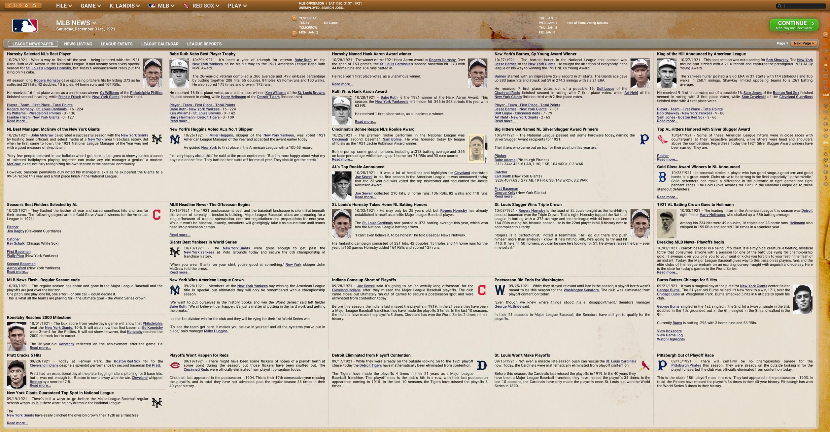Click Del Pratt photo thumbnail
830x432 pixels.
tap(17, 374)
